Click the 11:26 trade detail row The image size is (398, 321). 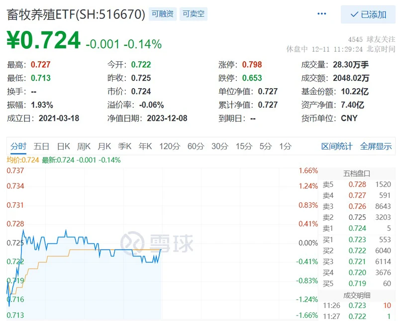(x=357, y=305)
